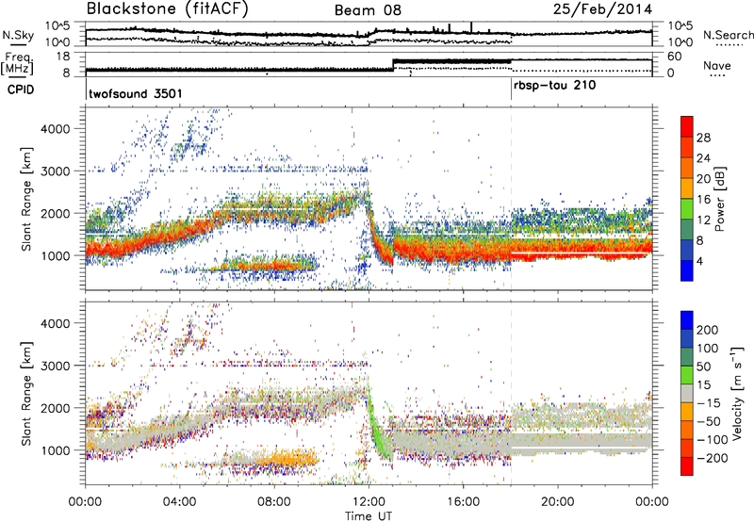Click the '60' Nave axis tick
The height and width of the screenshot is (522, 754).
pyautogui.click(x=675, y=57)
